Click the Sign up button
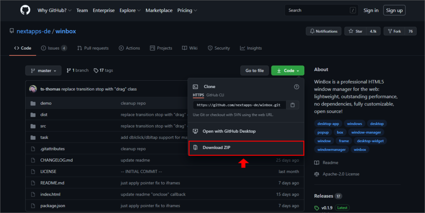Screen dimensions: 425x213 394,10
